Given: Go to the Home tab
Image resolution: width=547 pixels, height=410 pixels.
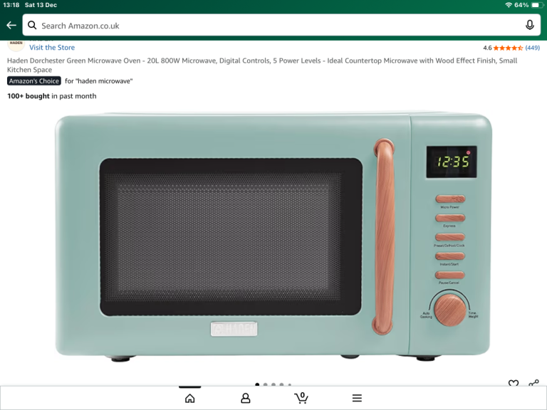Looking at the screenshot, I should click(x=189, y=398).
